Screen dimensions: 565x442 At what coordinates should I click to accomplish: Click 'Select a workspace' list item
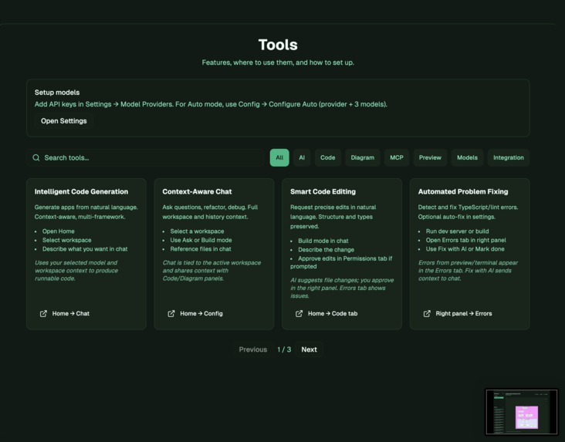[197, 231]
